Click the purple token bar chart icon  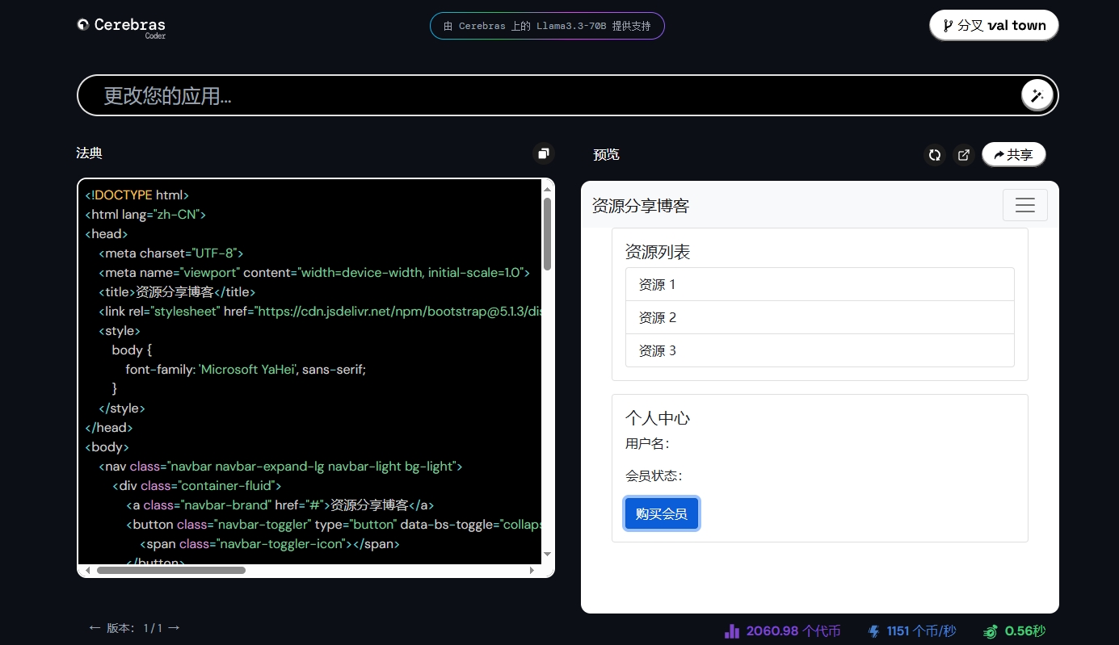(x=732, y=631)
